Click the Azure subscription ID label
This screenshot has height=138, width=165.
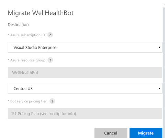pos(27,35)
